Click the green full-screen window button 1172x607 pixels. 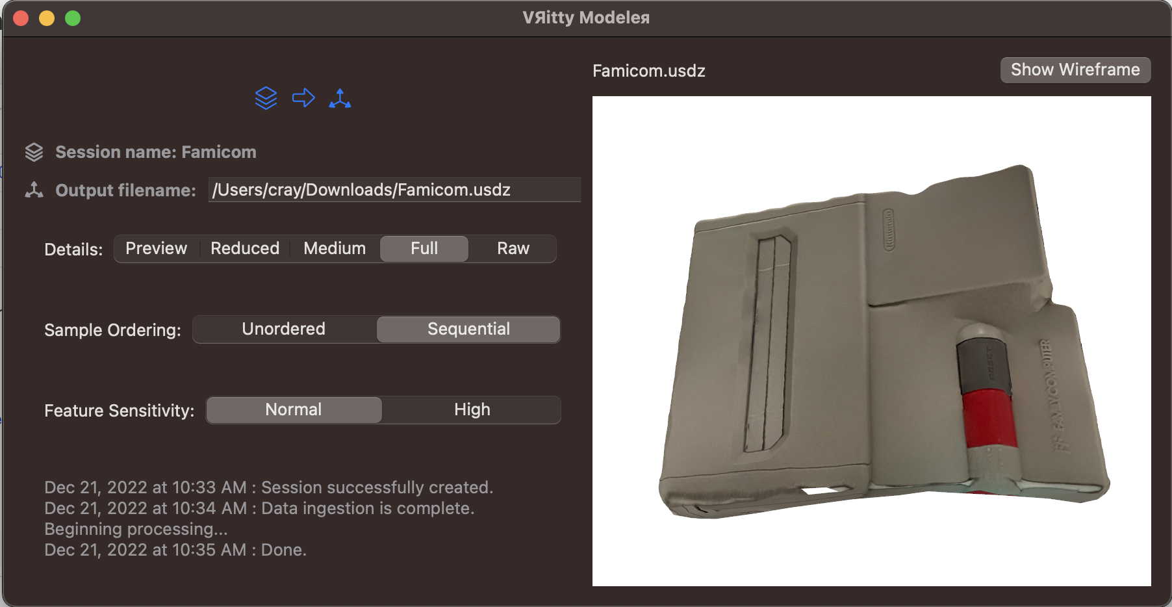coord(73,18)
